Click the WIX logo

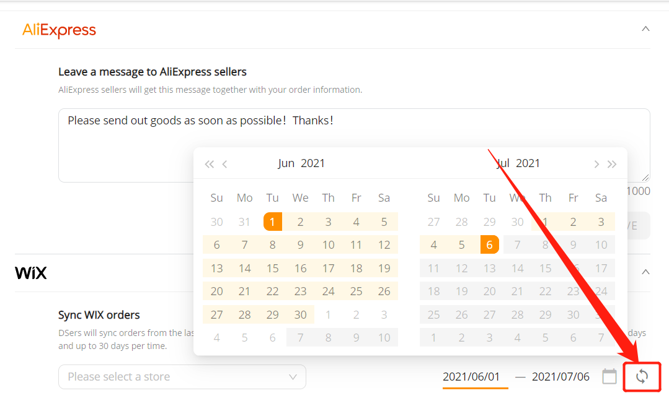[31, 272]
